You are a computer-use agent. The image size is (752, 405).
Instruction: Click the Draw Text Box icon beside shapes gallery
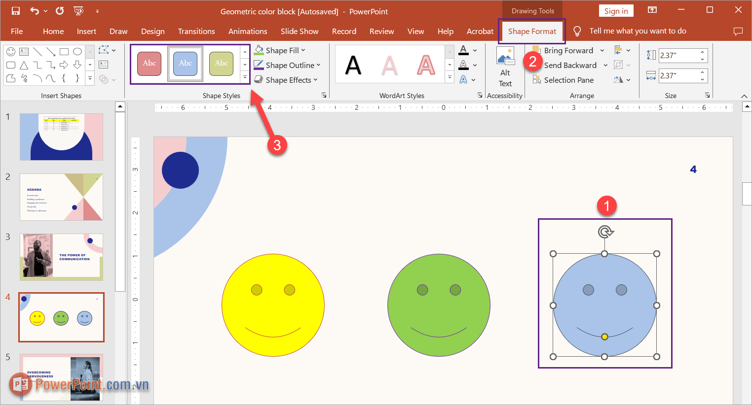(x=103, y=65)
